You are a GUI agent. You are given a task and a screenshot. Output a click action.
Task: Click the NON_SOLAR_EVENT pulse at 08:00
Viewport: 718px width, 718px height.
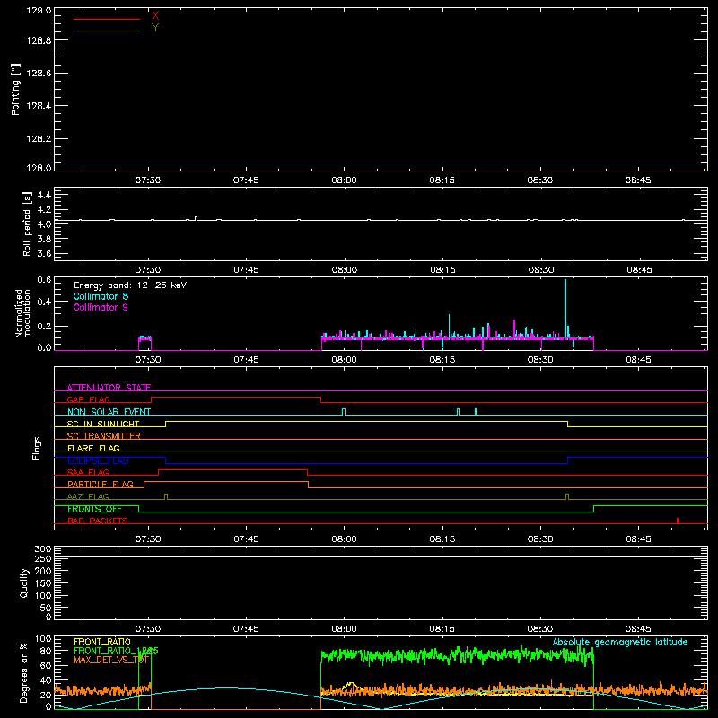coord(344,412)
